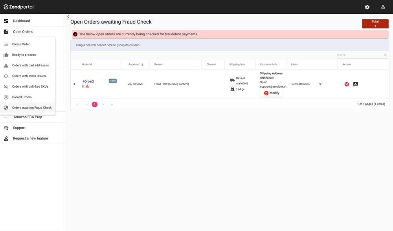Viewport: 393px width, 231px height.
Task: Open Parked Orders from the submenu
Action: (x=22, y=97)
